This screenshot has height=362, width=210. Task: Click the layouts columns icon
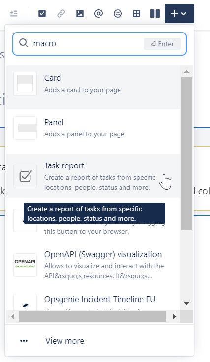[155, 14]
